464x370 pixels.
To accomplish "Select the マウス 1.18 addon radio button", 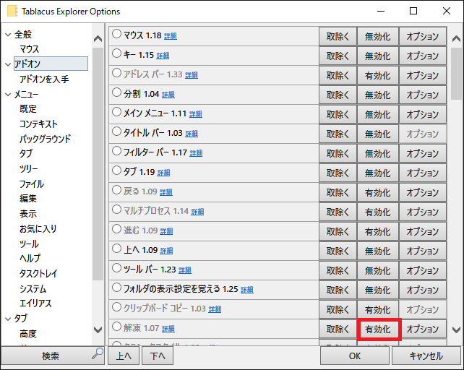I will [x=116, y=34].
